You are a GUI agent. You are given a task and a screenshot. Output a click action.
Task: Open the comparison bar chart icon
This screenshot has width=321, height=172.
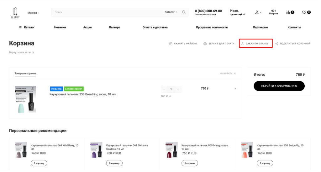pyautogui.click(x=288, y=12)
